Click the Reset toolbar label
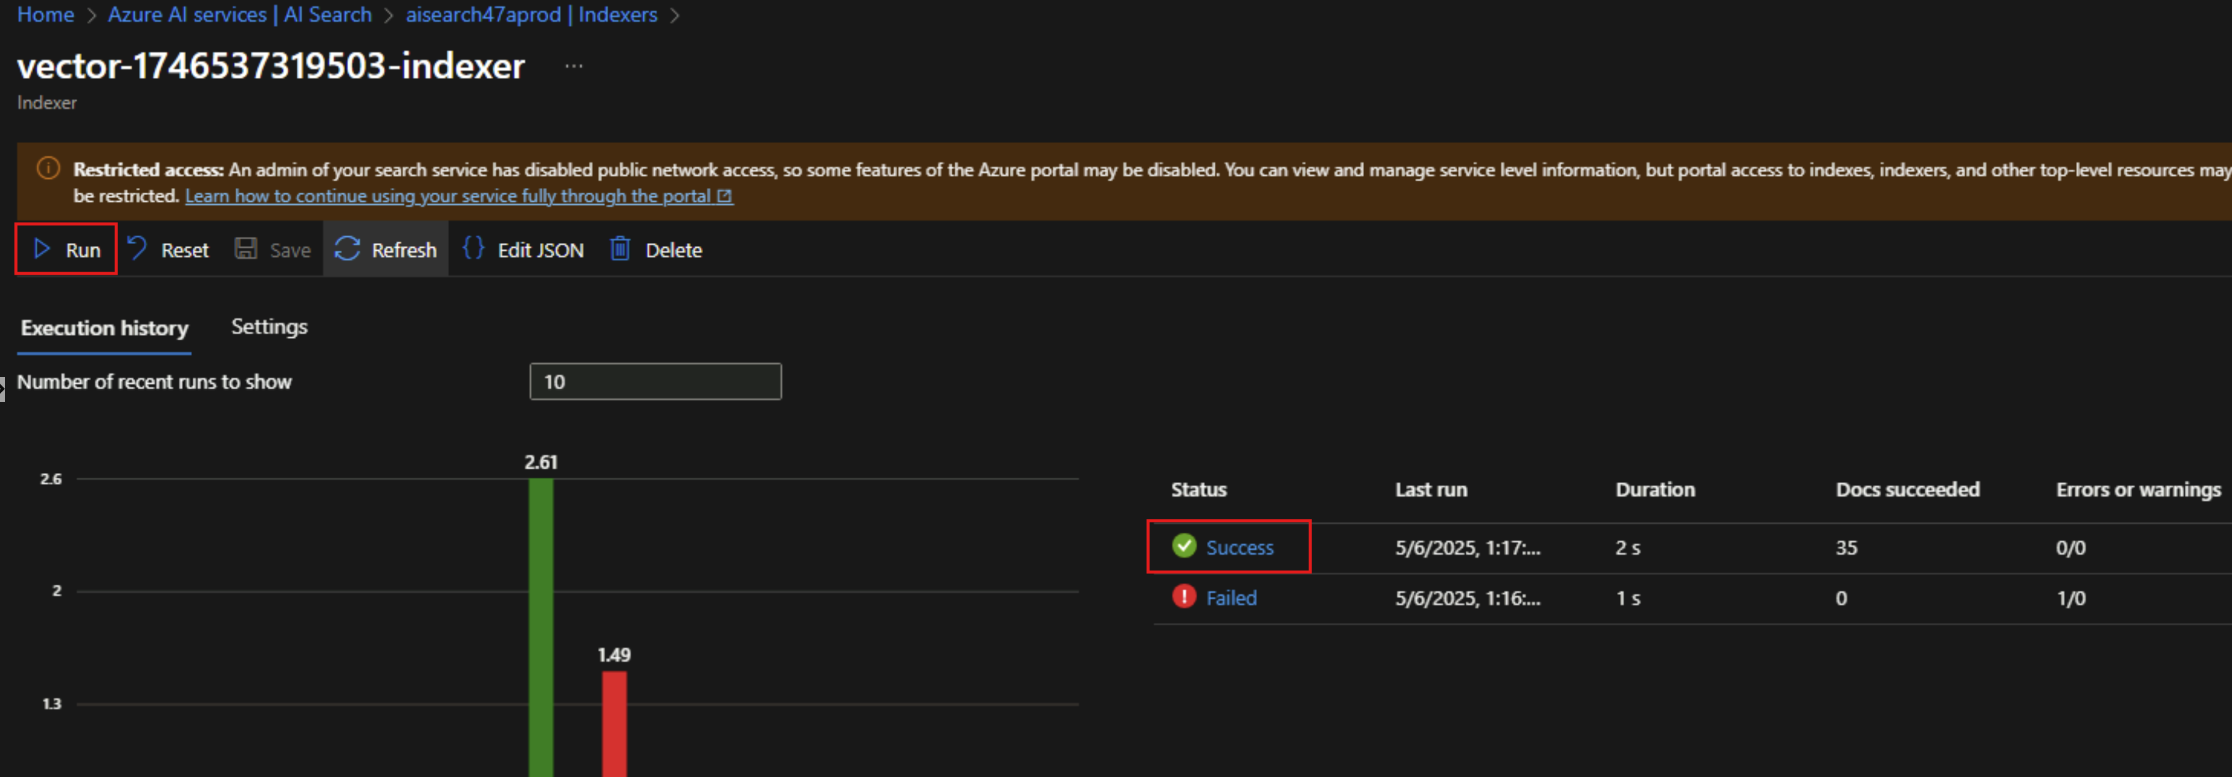The height and width of the screenshot is (777, 2232). 185,250
